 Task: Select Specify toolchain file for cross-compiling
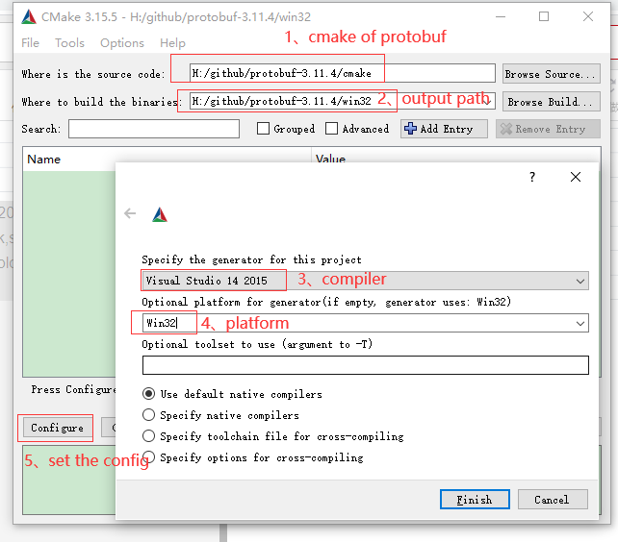pyautogui.click(x=148, y=435)
